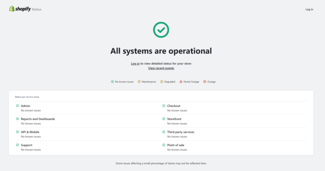Click the footnote about small percentage of stores
325x171 pixels.
[161, 163]
